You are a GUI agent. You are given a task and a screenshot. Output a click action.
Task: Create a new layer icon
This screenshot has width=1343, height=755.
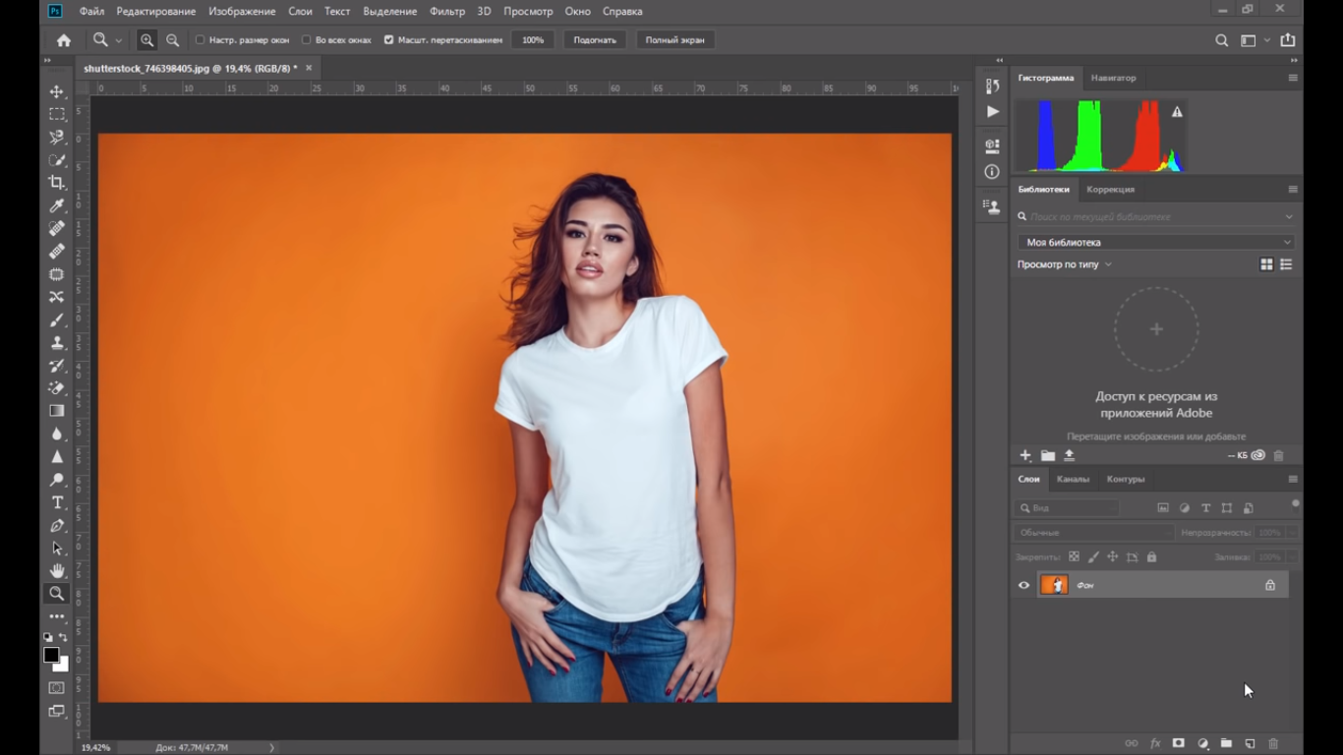click(x=1250, y=743)
